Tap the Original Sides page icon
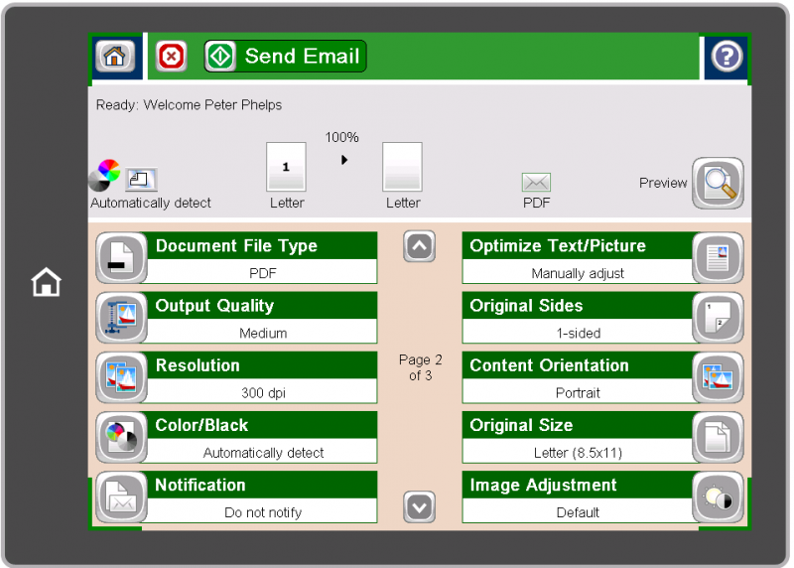Viewport: 794px width, 568px height. click(x=717, y=318)
